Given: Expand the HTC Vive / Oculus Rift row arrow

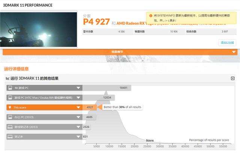Looking at the screenshot, I should coord(78,97).
